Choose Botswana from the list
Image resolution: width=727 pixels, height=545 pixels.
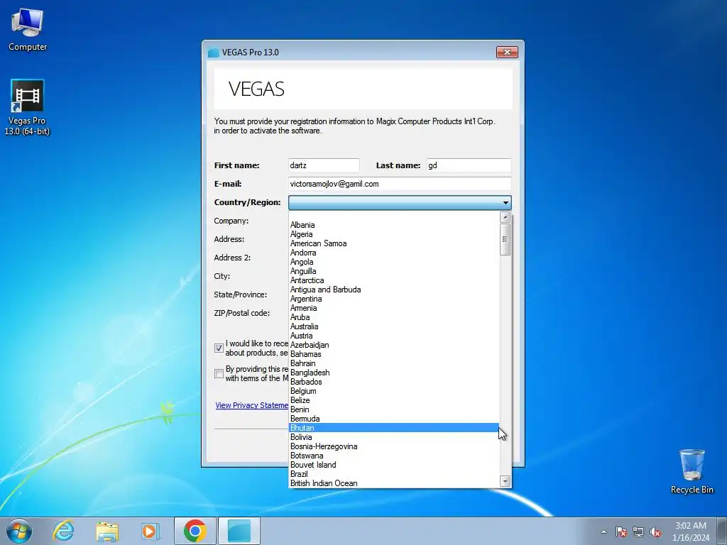[393, 456]
